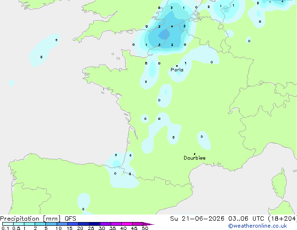Pick the 25–30 mm dark navy legend swatch
Screen dimensions: 297x230
pyautogui.click(x=95, y=224)
